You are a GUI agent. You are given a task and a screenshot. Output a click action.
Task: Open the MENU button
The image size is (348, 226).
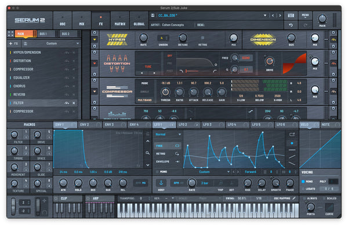(305, 15)
